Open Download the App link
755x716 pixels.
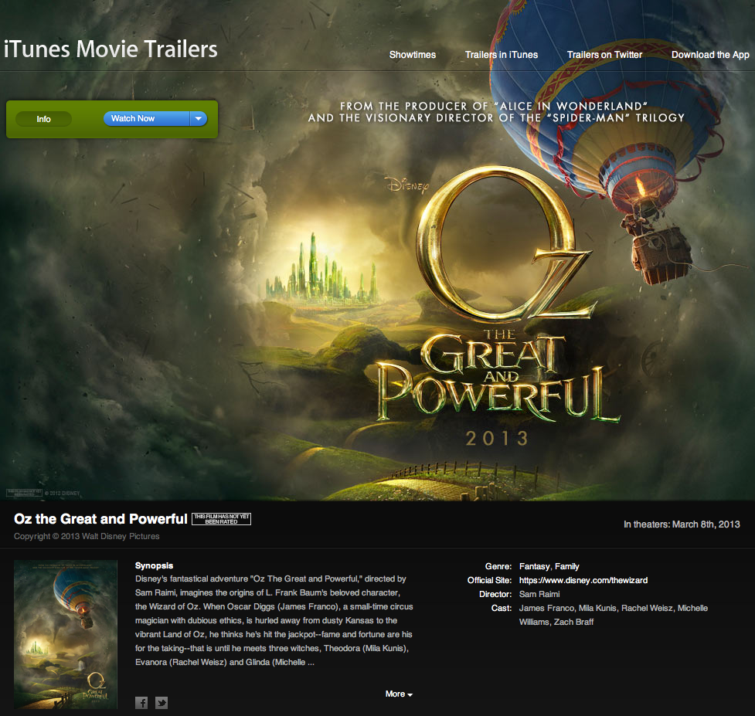point(710,55)
